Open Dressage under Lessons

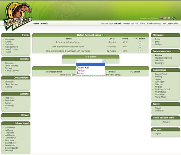pos(9,63)
